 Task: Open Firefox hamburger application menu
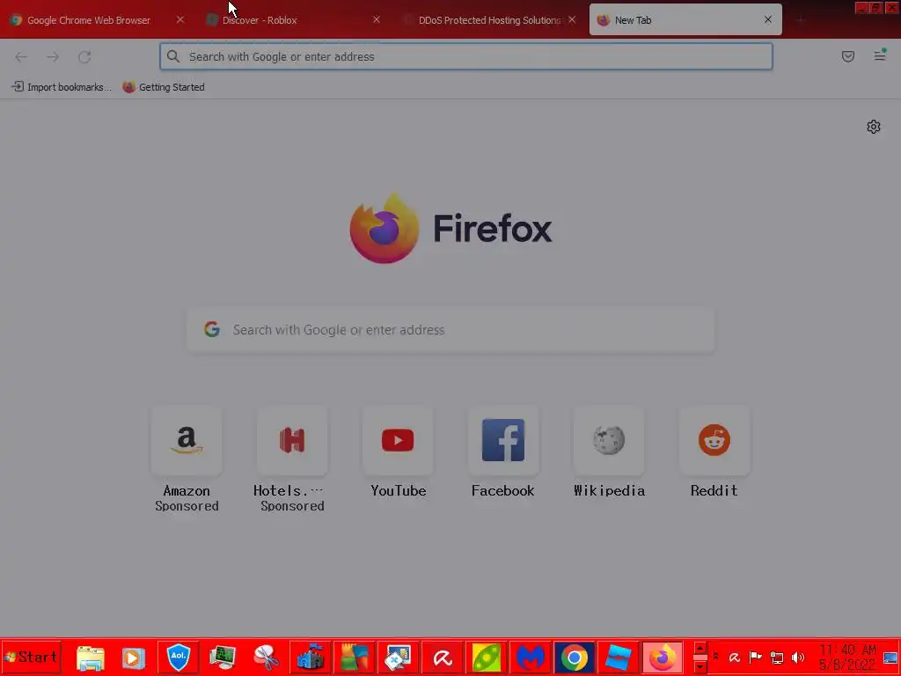[880, 55]
